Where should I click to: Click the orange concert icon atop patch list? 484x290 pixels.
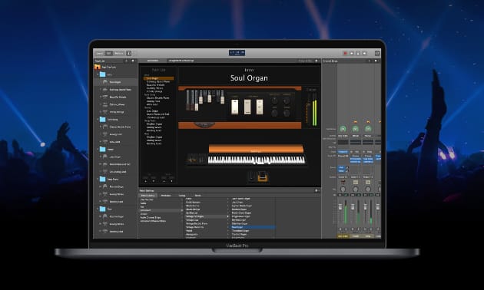pos(98,67)
